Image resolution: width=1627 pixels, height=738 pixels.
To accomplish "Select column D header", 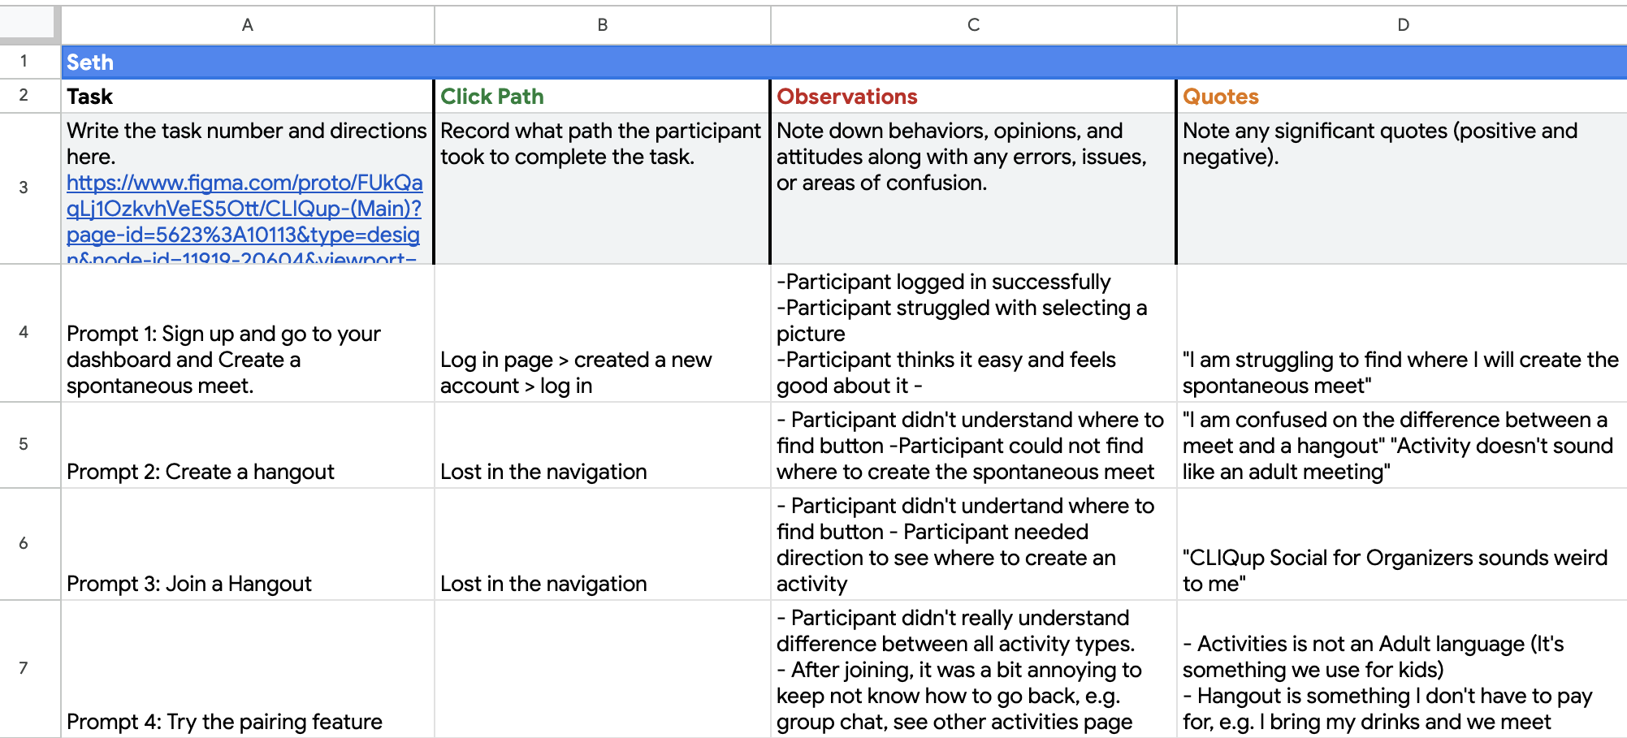I will pos(1403,25).
